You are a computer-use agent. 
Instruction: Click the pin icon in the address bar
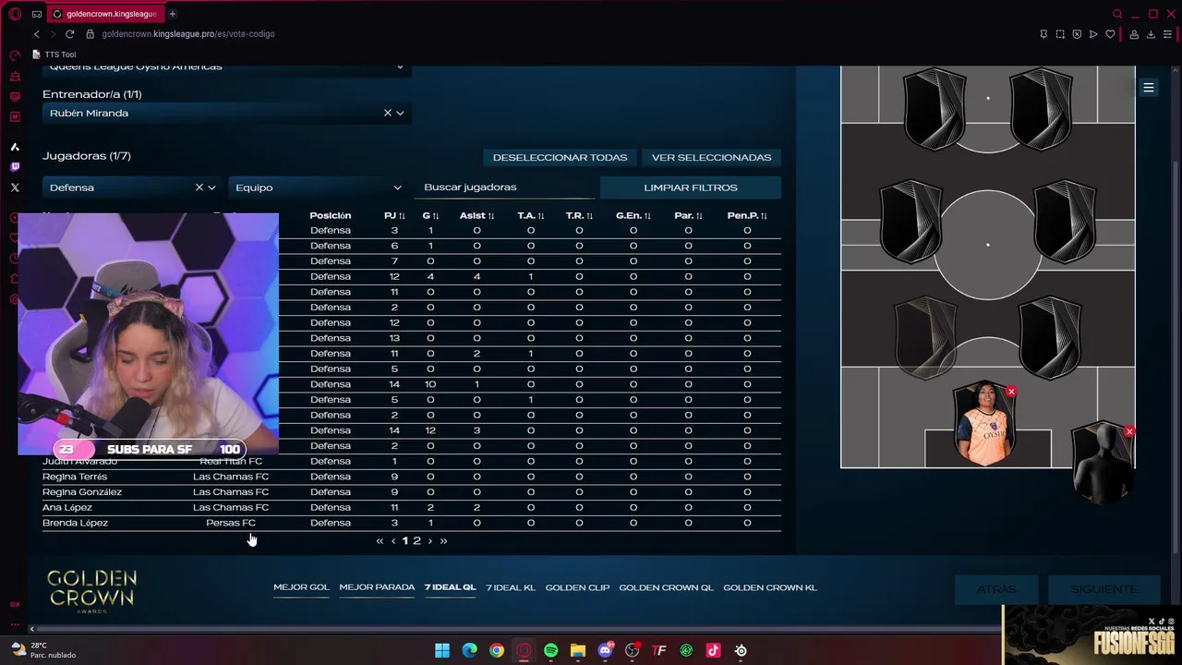[1043, 34]
